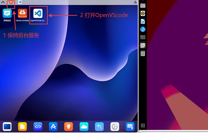Open the OpenVSCode Server desktop icon
208x133 pixels.
tap(38, 14)
